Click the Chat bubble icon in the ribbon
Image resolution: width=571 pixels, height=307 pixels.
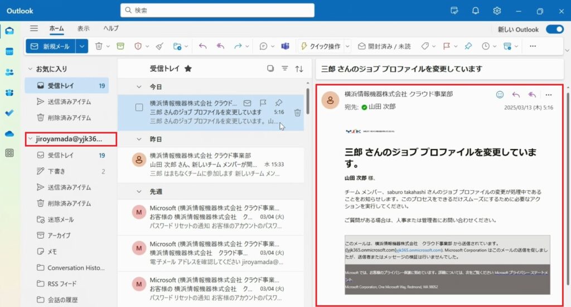[x=263, y=46]
